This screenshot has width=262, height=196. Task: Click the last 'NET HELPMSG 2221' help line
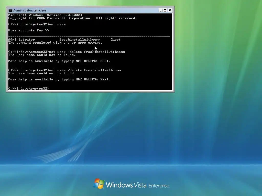point(59,79)
